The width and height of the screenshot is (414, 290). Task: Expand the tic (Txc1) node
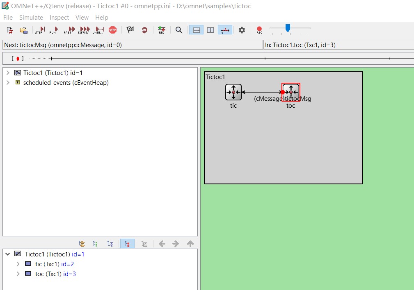tap(18, 264)
